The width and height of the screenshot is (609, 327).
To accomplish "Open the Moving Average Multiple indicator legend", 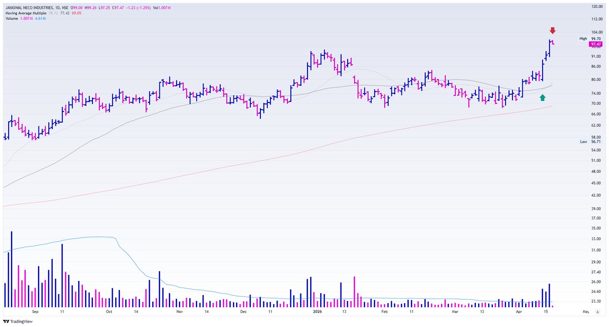I will pyautogui.click(x=25, y=13).
